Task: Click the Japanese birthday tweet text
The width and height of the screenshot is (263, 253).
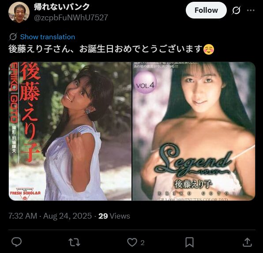Action: 105,49
